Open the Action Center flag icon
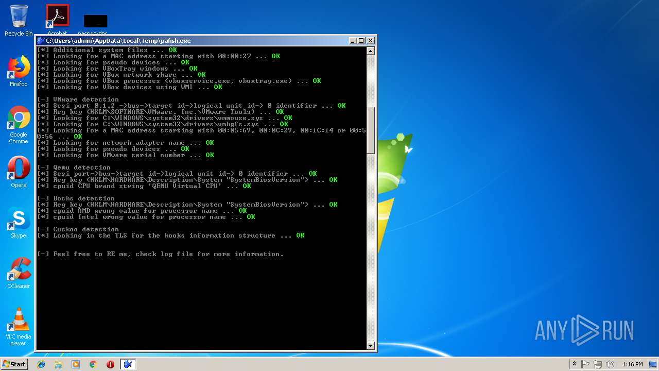 click(x=585, y=364)
